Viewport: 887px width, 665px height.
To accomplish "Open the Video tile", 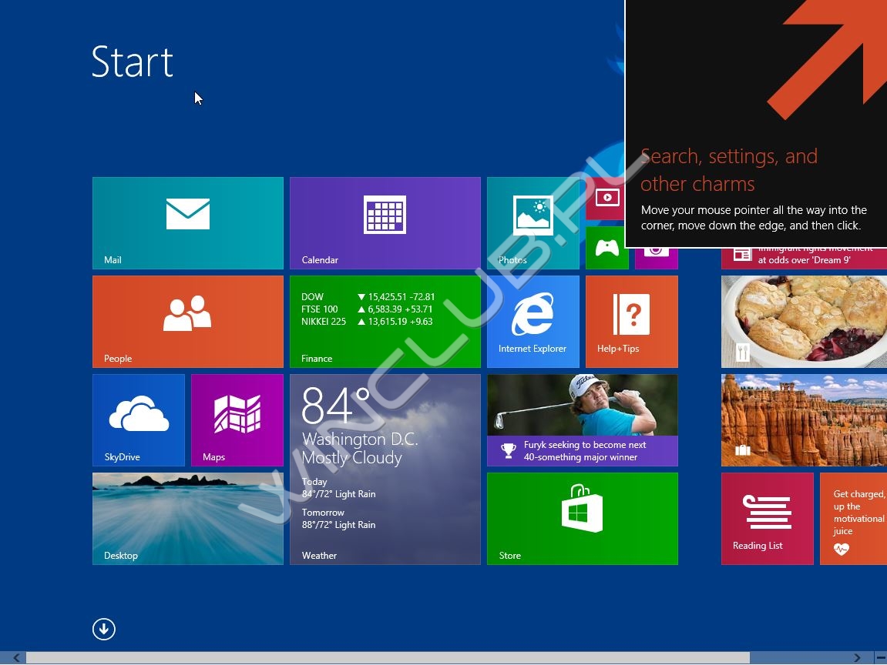I will tap(605, 199).
